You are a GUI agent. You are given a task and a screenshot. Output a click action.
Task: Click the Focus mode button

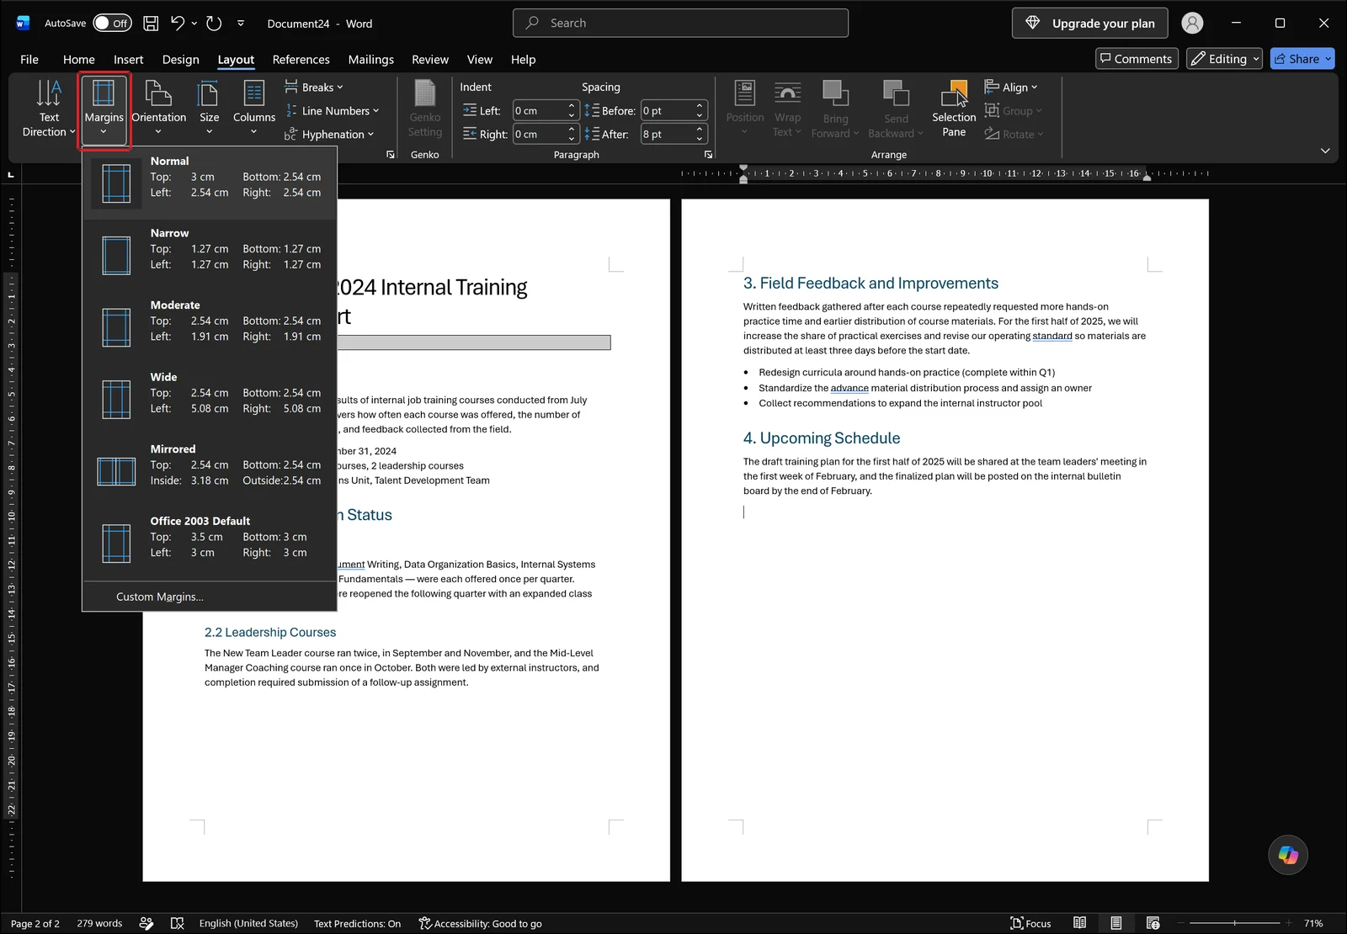coord(1030,924)
